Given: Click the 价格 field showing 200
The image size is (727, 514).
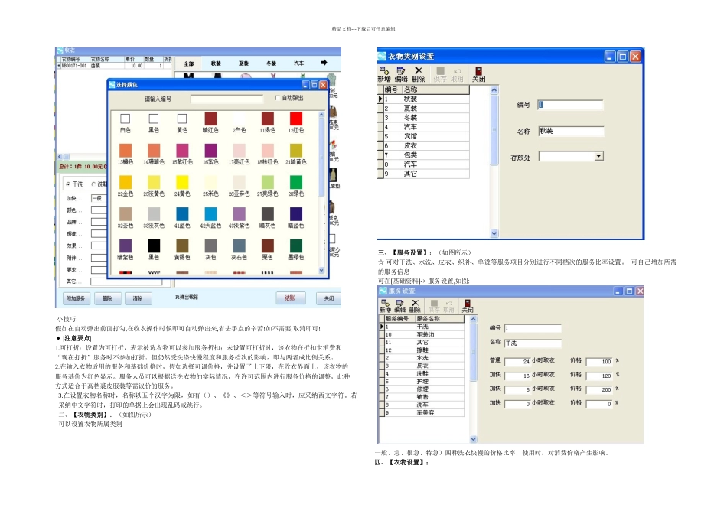Looking at the screenshot, I should click(599, 390).
